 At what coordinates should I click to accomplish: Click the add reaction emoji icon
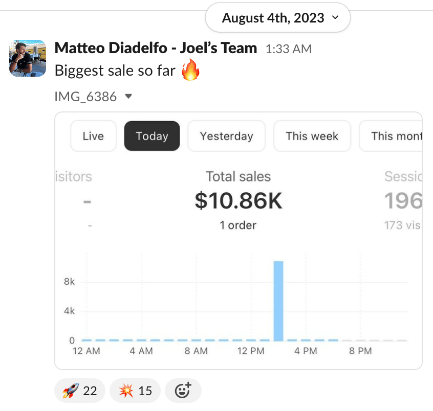click(183, 391)
